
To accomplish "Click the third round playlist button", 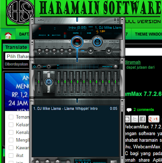I will click(x=58, y=161).
